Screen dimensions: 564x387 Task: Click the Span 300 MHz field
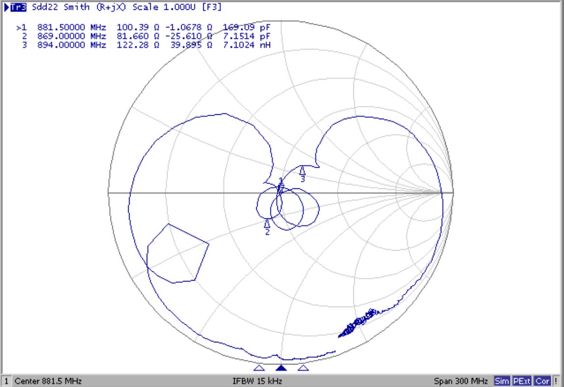(x=461, y=381)
